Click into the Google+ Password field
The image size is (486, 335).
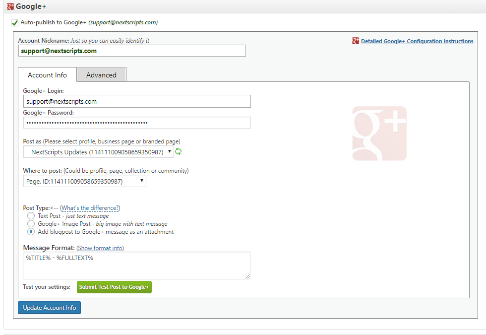point(137,123)
